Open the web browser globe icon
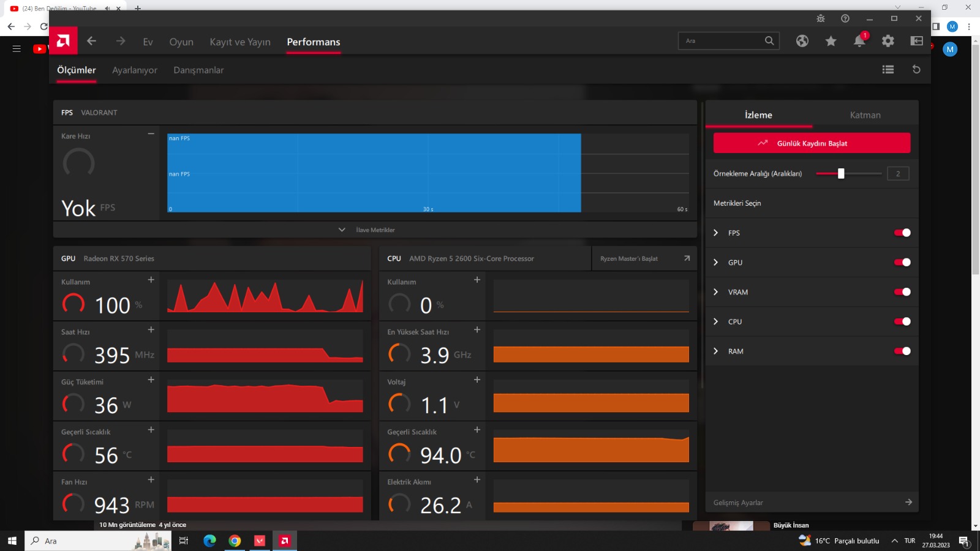This screenshot has width=980, height=551. click(x=802, y=41)
